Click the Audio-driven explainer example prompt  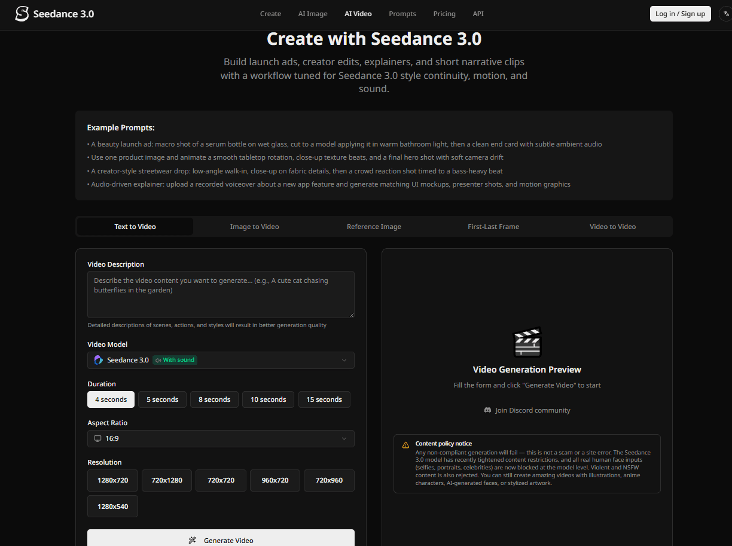(x=329, y=184)
